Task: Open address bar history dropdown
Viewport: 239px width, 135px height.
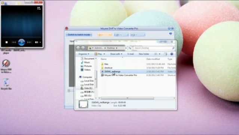Action: pyautogui.click(x=126, y=48)
